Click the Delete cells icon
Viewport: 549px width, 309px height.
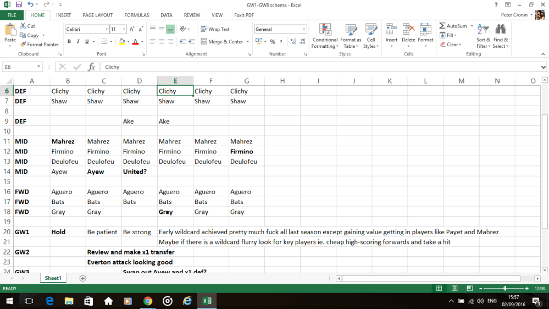[x=408, y=31]
